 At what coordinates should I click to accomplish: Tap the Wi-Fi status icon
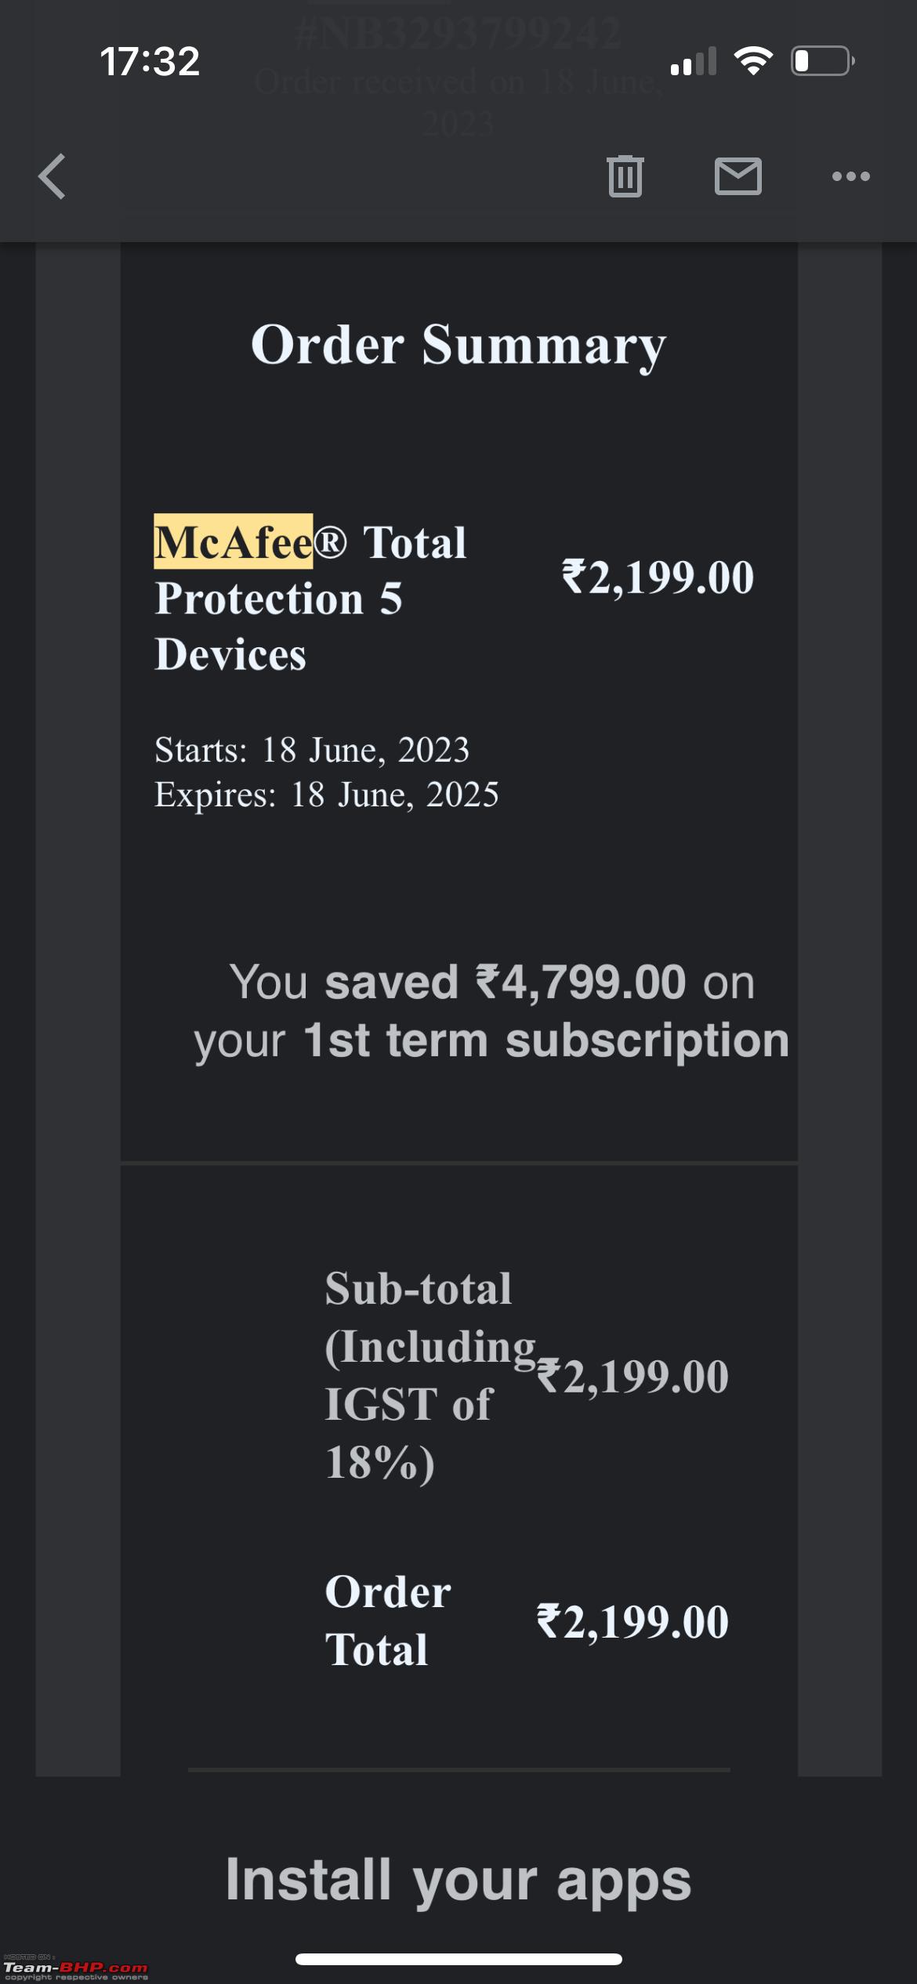[x=753, y=60]
